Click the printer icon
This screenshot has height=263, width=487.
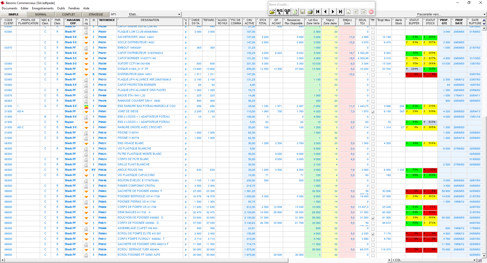click(x=310, y=12)
